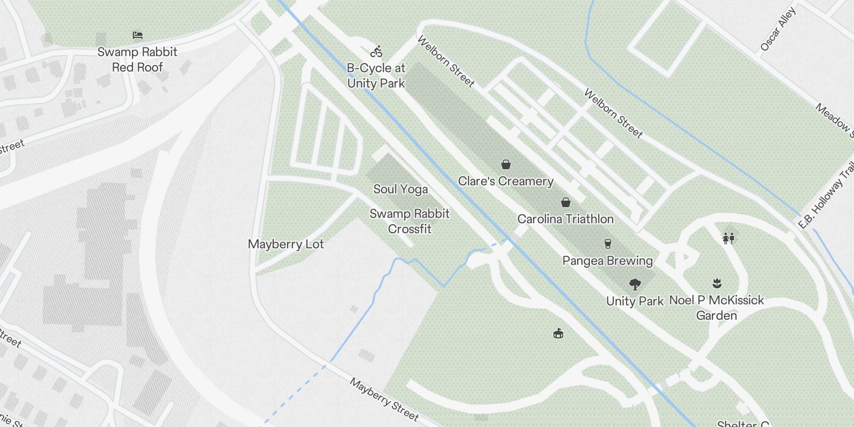Click the upper Welborn Street label near B-Cycle

pyautogui.click(x=446, y=61)
